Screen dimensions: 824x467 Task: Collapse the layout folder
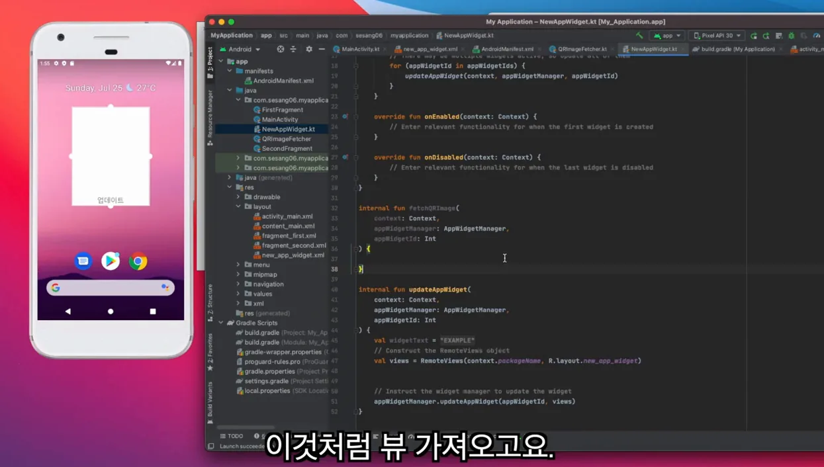pos(238,206)
